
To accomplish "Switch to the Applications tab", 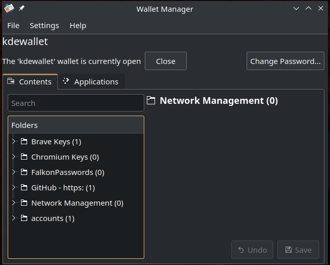I will coord(92,82).
